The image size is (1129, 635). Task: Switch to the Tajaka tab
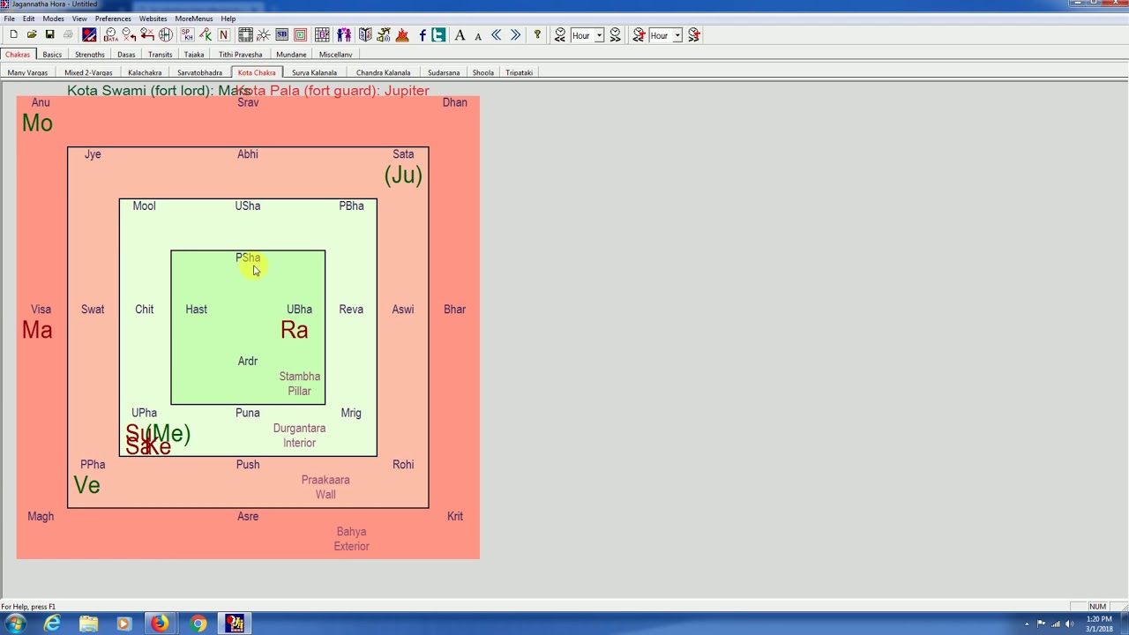click(194, 55)
